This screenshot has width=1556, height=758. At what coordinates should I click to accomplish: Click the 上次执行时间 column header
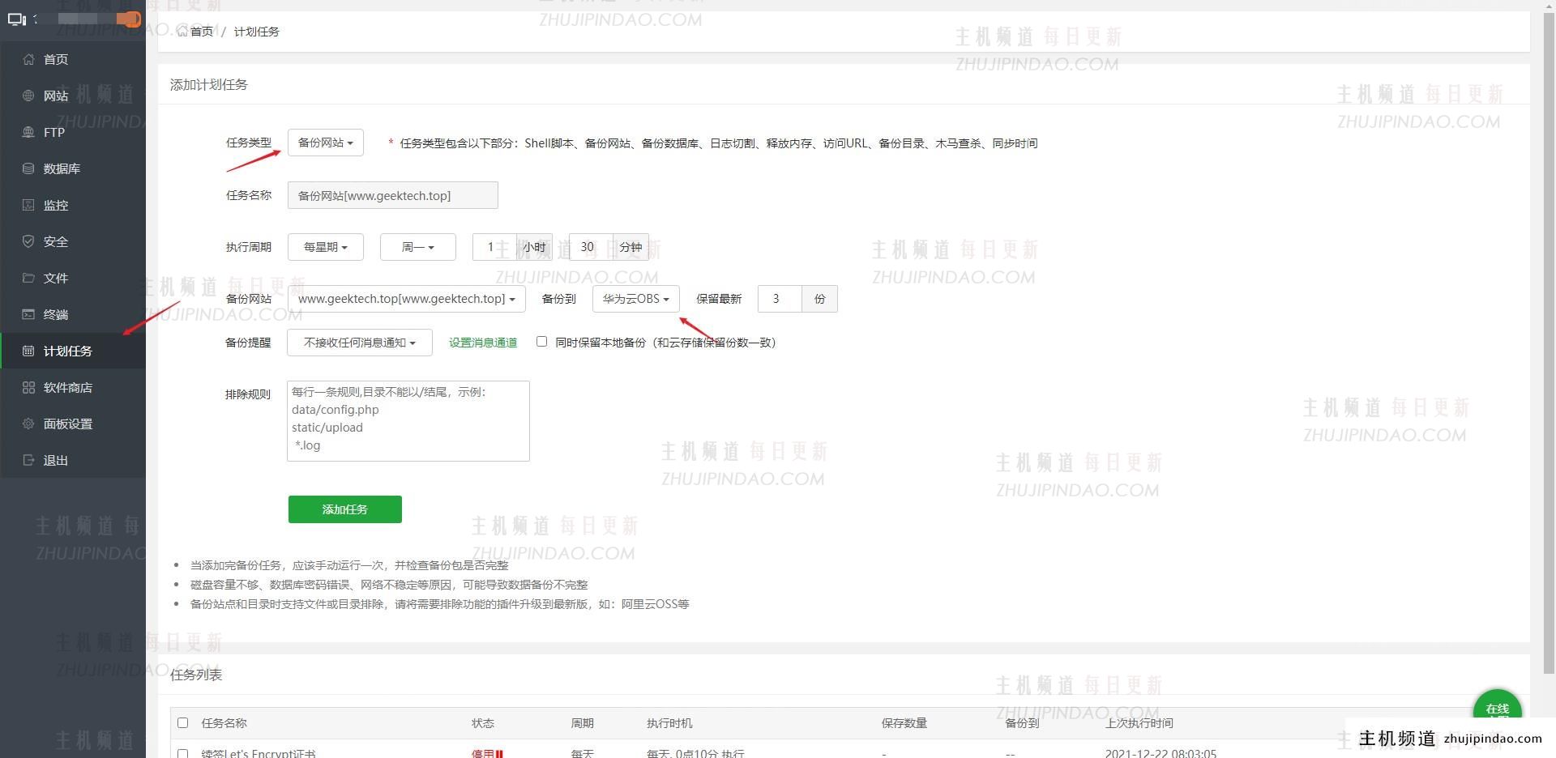(x=1139, y=723)
